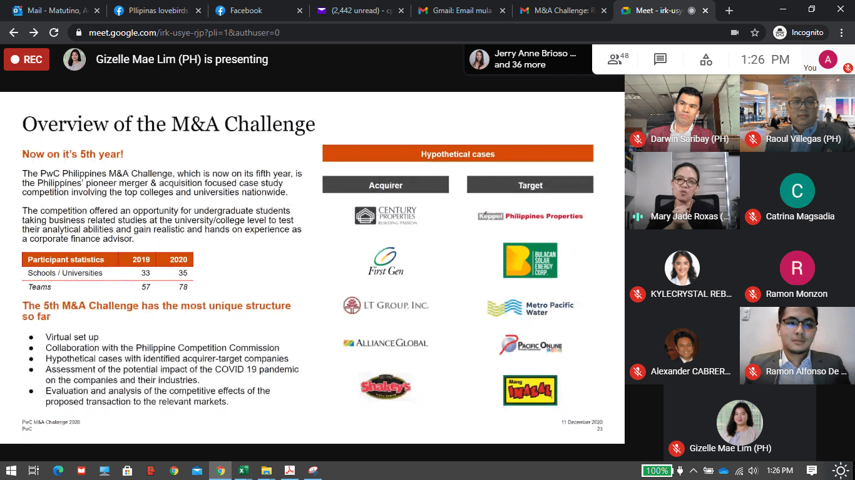Open the Incognito profile menu
Viewport: 855px width, 480px height.
click(x=799, y=32)
